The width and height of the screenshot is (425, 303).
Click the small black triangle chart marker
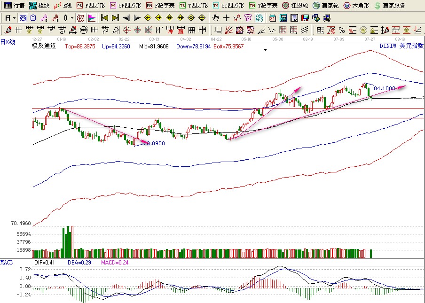click(x=266, y=49)
